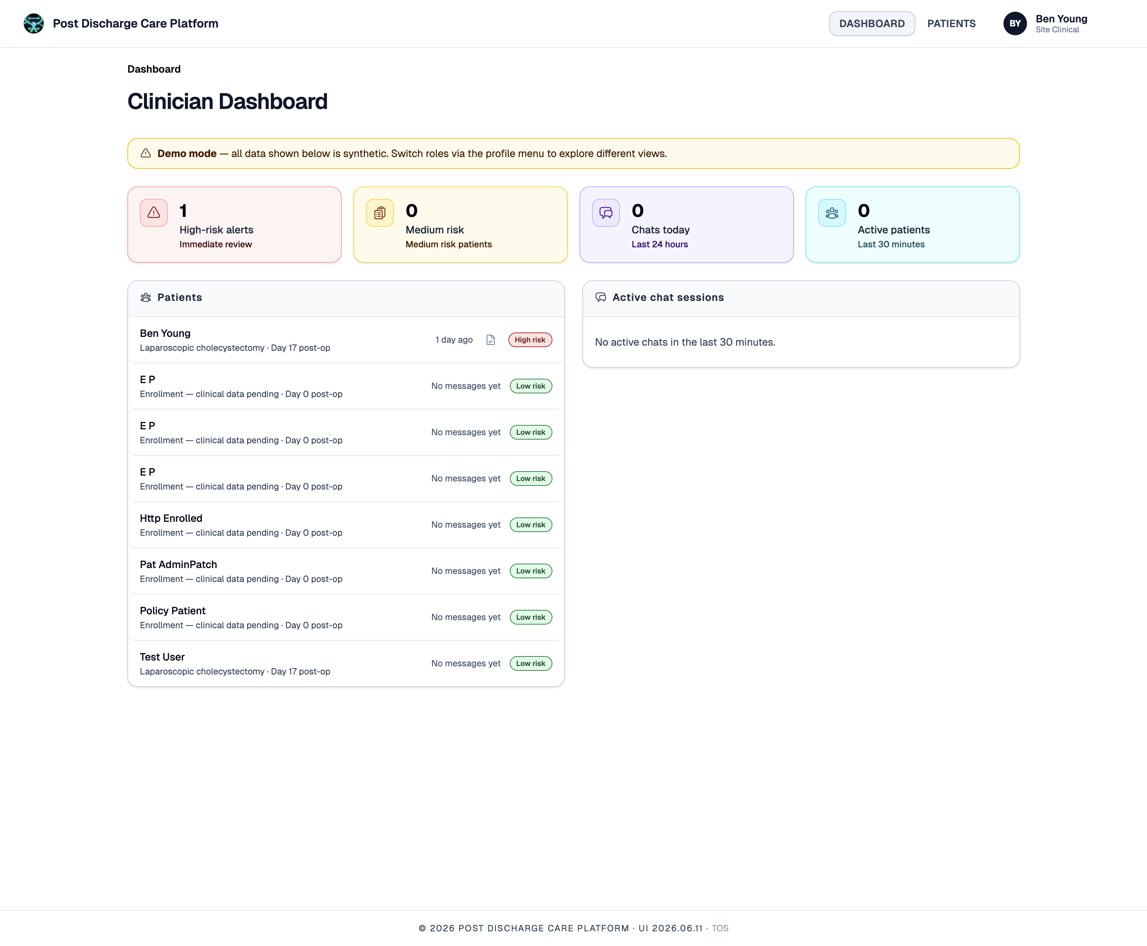Click 'No messages yet' for Test User
Viewport: 1147px width, 946px height.
[465, 664]
